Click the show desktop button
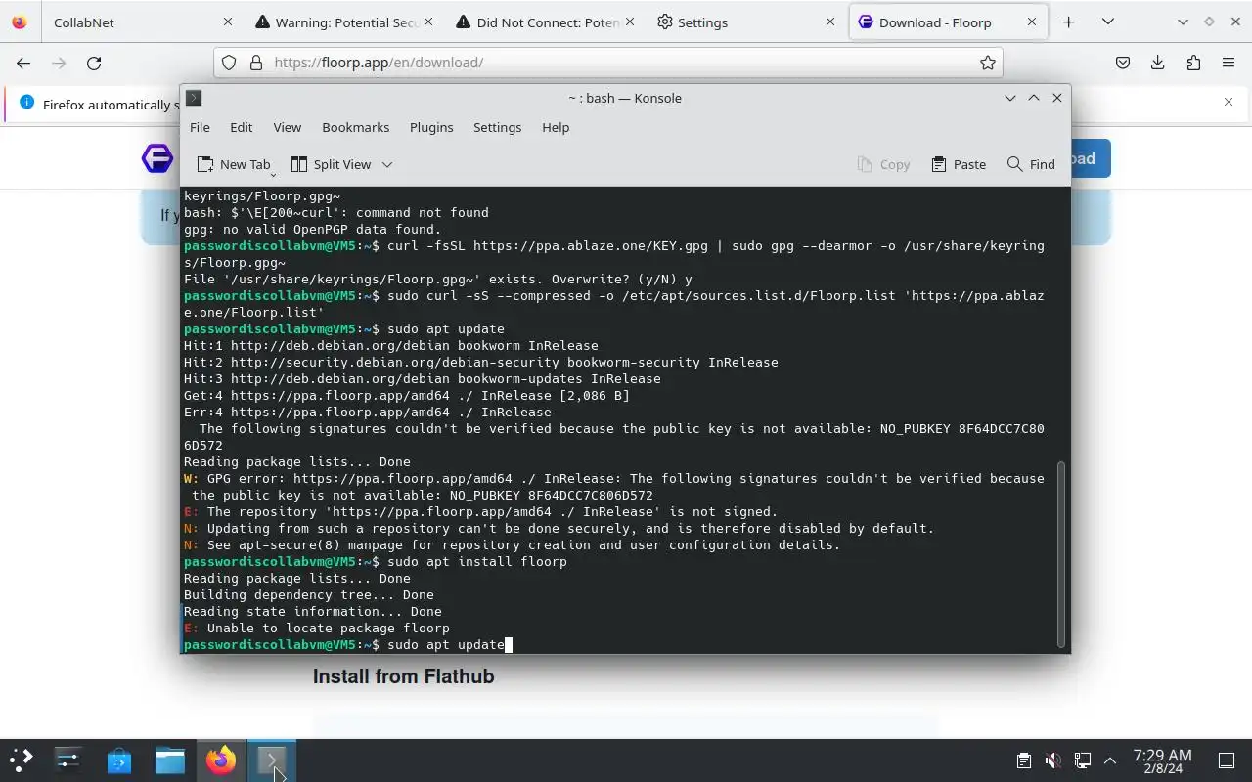 point(1227,760)
